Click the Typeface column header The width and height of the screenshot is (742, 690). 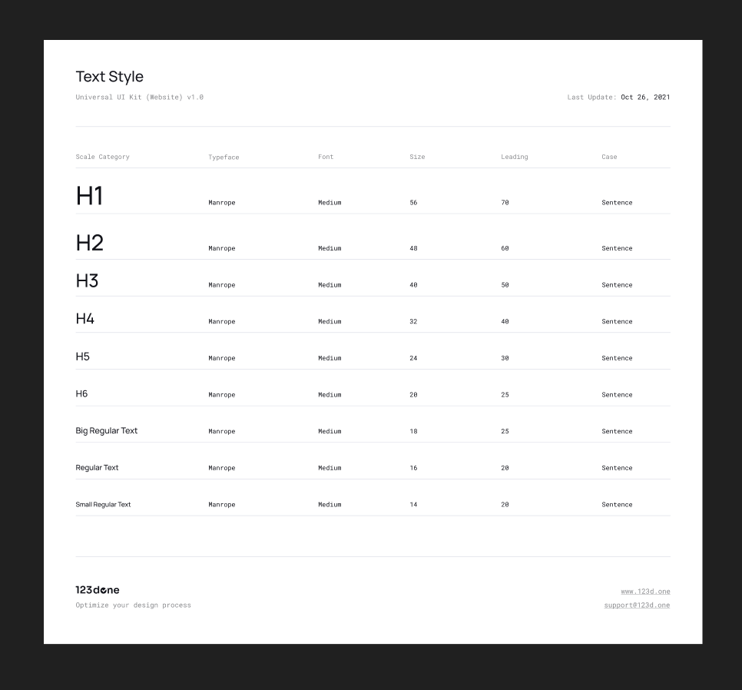click(224, 157)
